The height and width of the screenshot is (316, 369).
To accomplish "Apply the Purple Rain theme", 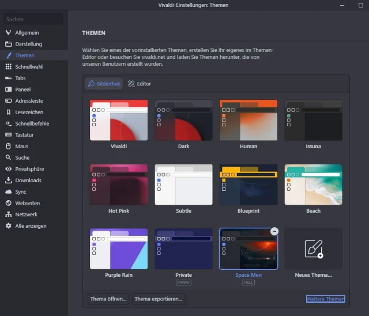I will tap(119, 249).
